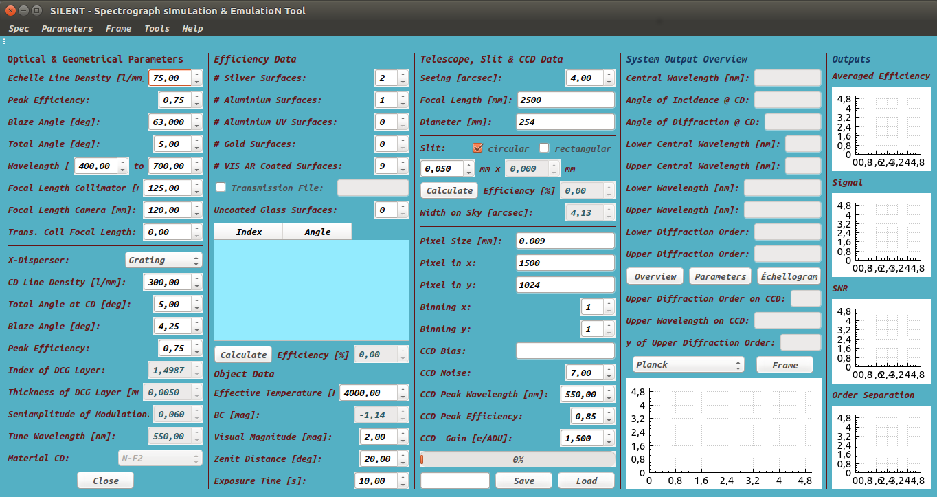
Task: Check the rectangular slit option
Action: click(x=545, y=148)
